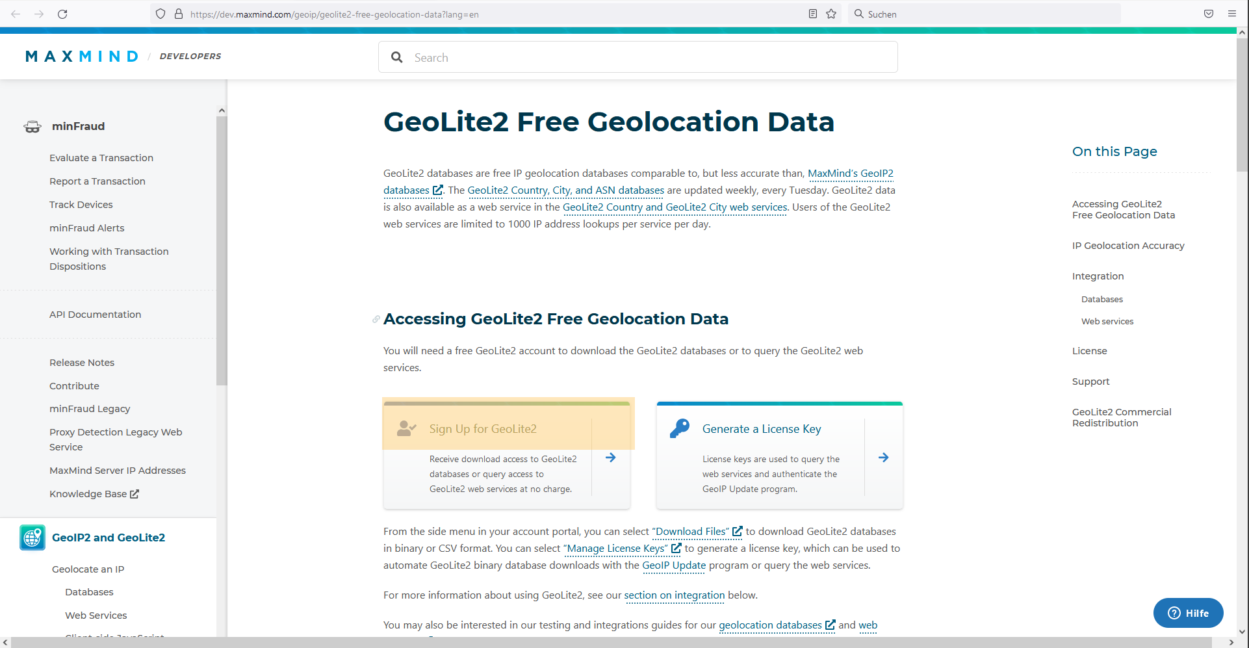Open Release Notes in sidebar

(x=82, y=363)
